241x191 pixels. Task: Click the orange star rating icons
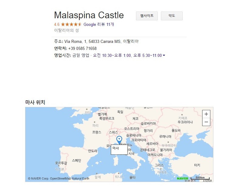(x=71, y=24)
